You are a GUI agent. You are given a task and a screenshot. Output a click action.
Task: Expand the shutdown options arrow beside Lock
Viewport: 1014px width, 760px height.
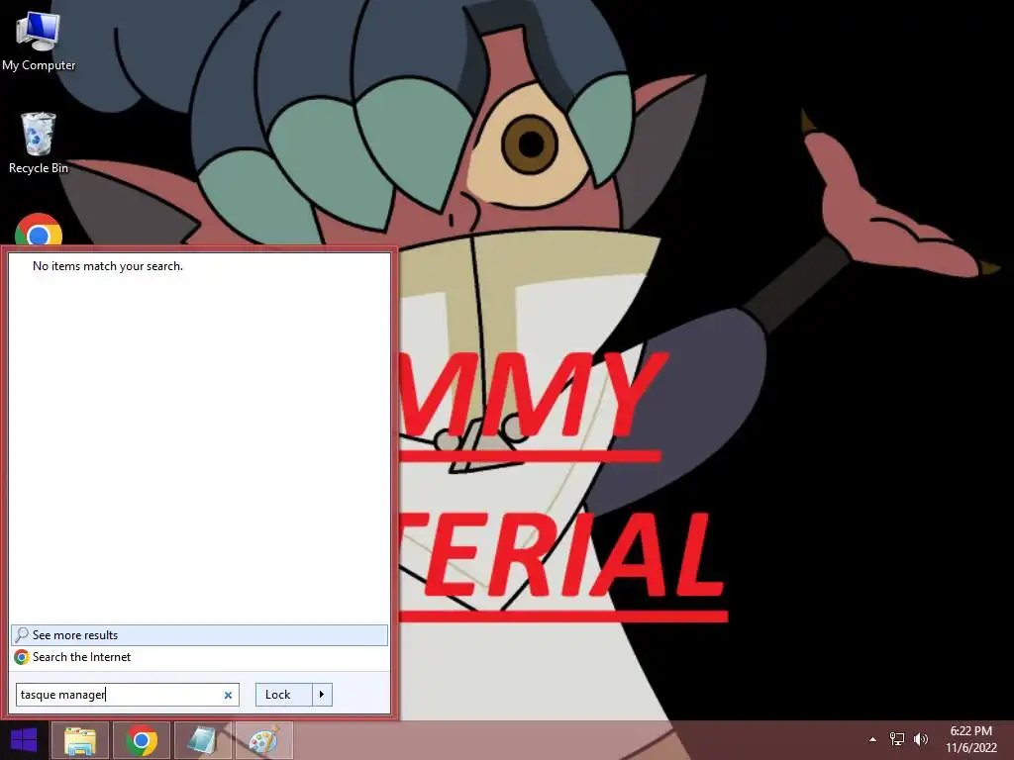click(322, 695)
